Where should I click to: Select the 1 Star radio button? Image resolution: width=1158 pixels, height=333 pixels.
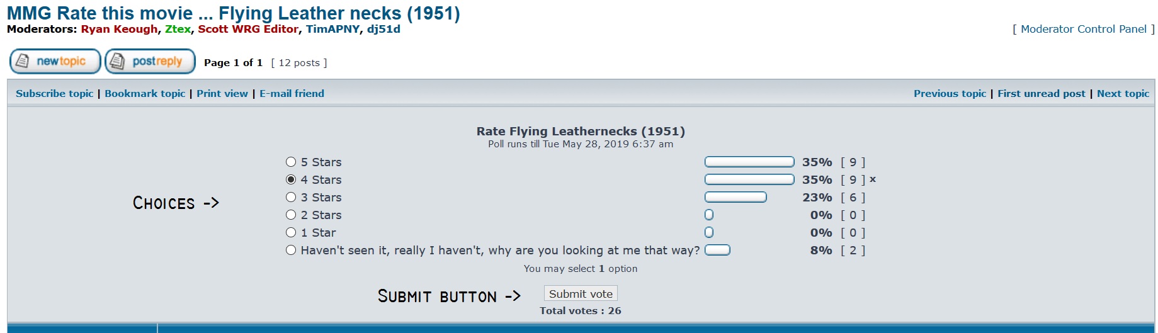(291, 233)
